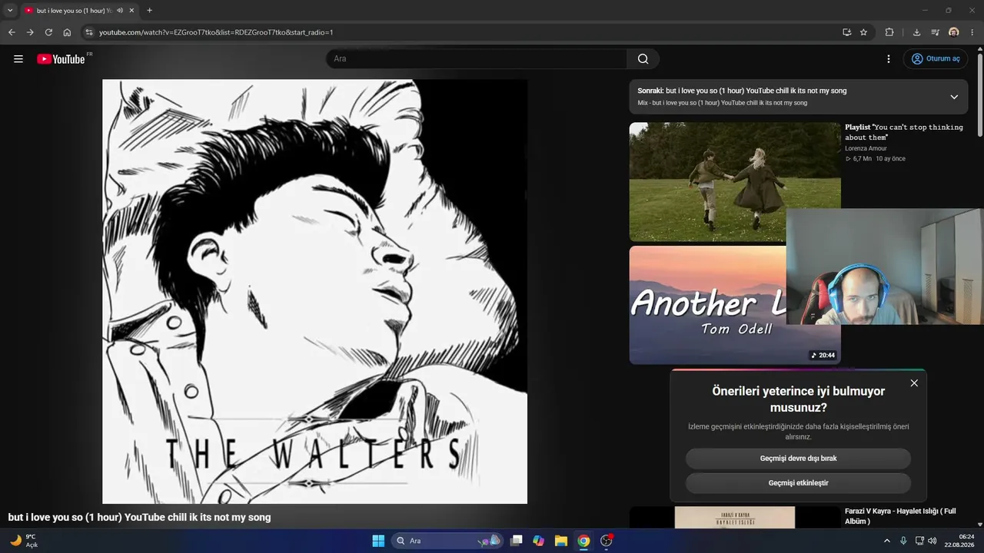Click the YouTube search magnifier button
Viewport: 984px width, 553px height.
pyautogui.click(x=643, y=59)
